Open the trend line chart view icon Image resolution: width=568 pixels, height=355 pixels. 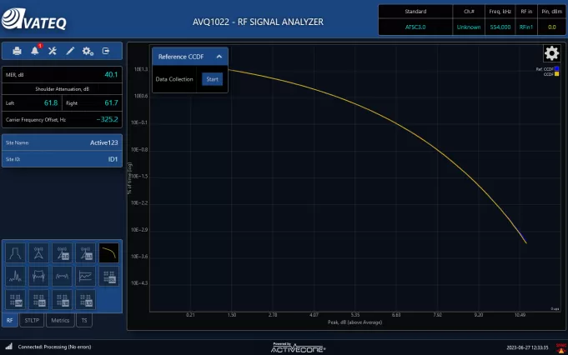pos(86,276)
